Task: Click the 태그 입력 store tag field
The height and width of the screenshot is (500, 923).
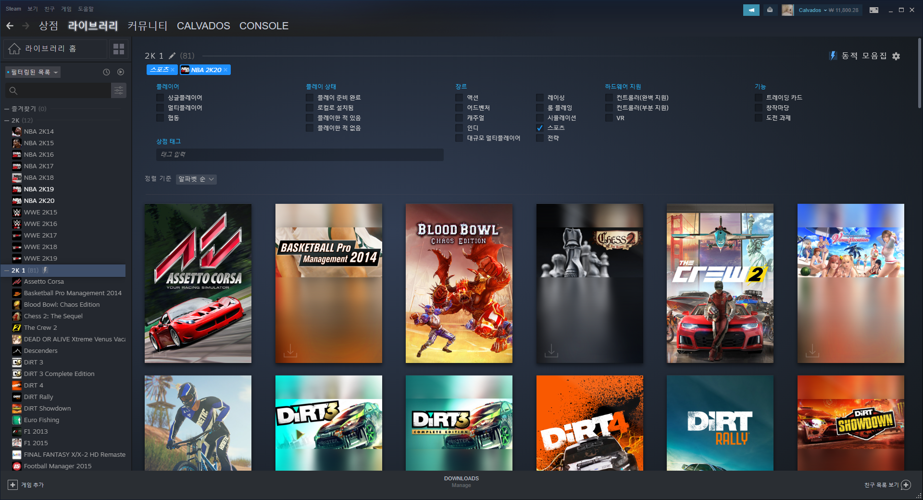Action: point(300,154)
